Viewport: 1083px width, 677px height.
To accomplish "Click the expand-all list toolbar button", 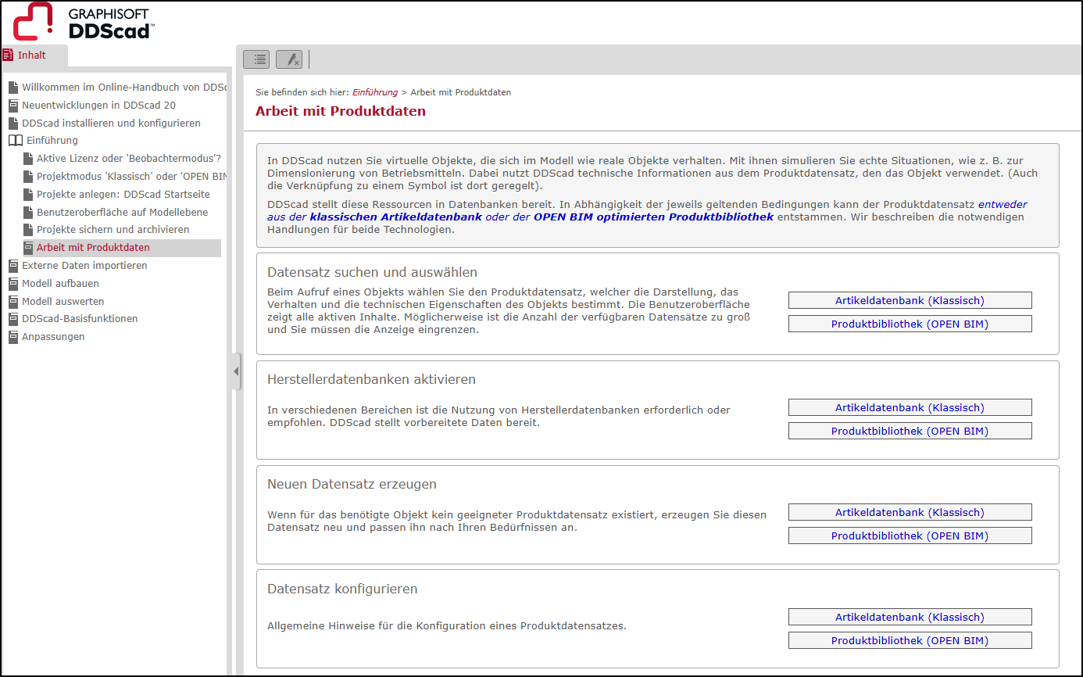I will (256, 59).
